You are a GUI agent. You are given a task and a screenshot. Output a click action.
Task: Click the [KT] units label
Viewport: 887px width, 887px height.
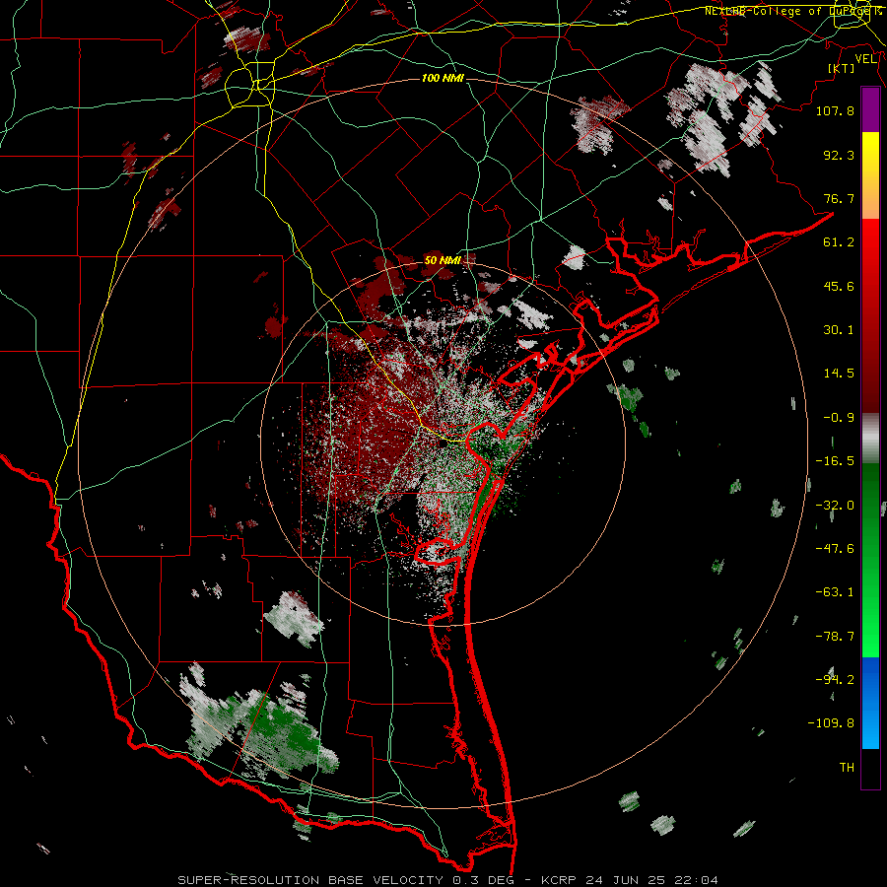842,68
